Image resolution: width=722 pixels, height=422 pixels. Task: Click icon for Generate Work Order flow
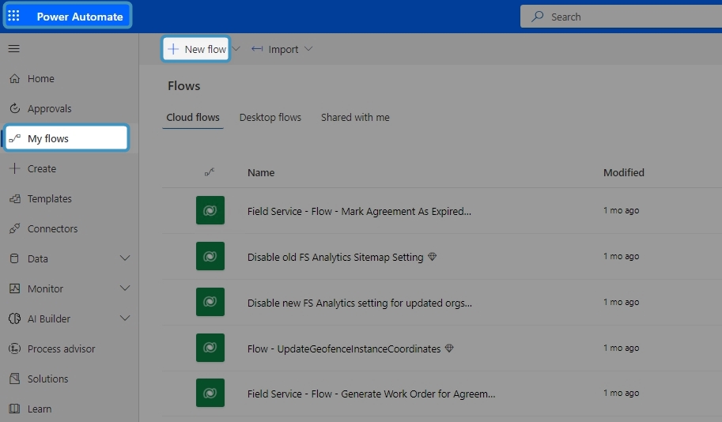[x=210, y=393]
